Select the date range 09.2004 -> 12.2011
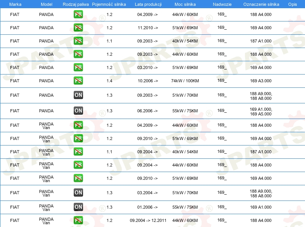This screenshot has height=227, width=305. pos(148,220)
